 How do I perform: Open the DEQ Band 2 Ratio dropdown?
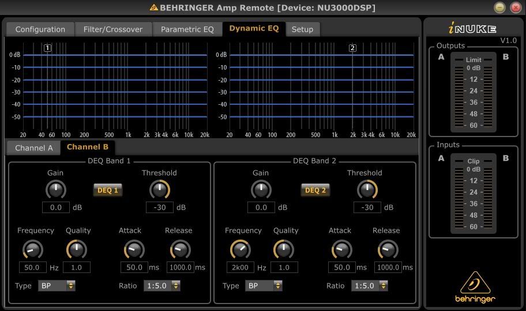coord(370,286)
